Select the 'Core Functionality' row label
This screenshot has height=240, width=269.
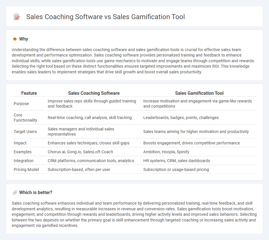pyautogui.click(x=25, y=118)
